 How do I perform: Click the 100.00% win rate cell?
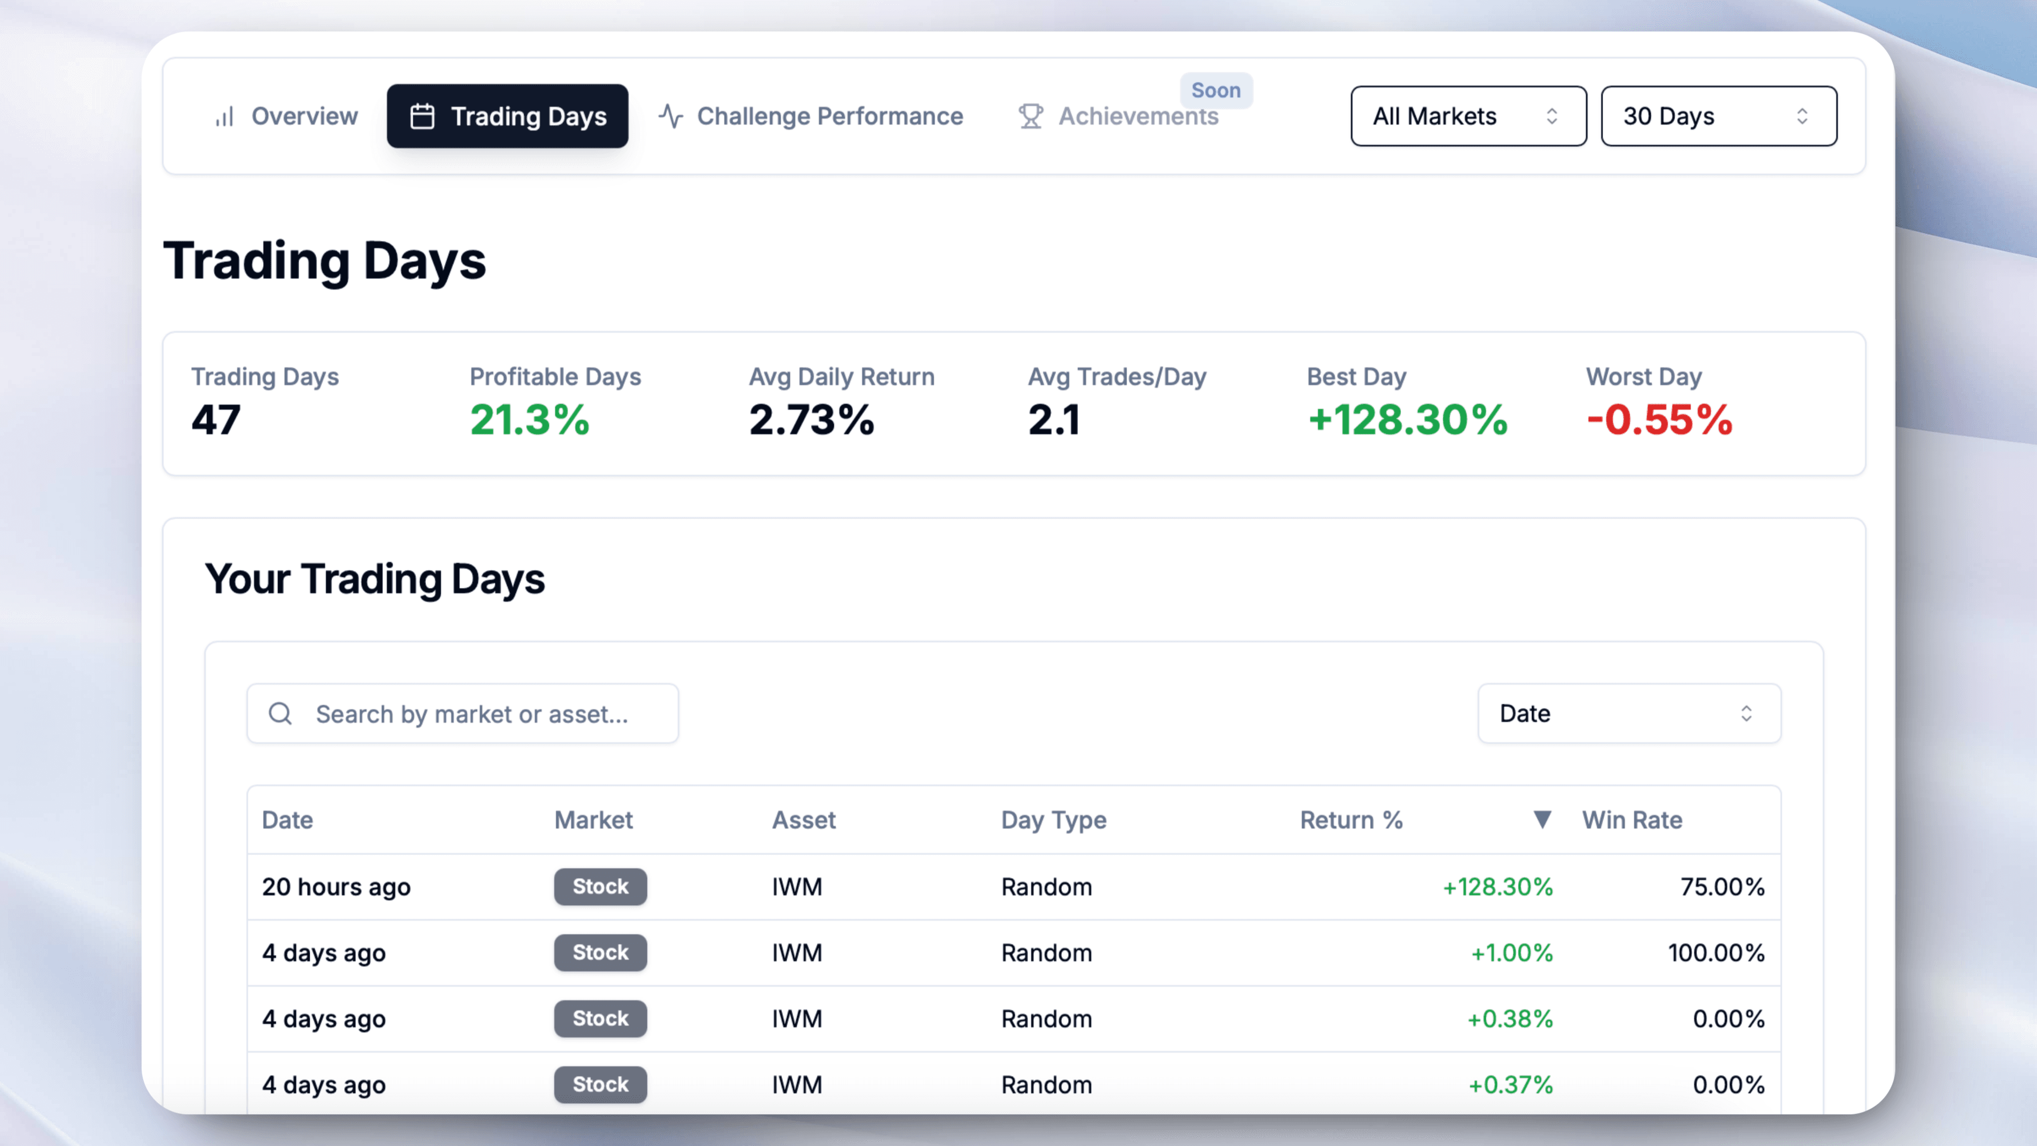[1716, 952]
